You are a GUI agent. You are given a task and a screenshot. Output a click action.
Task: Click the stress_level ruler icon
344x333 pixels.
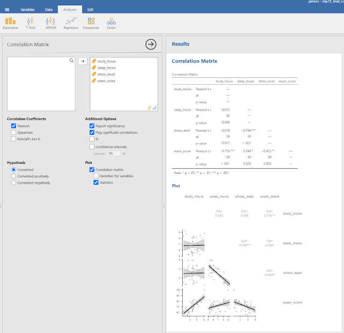coord(94,74)
